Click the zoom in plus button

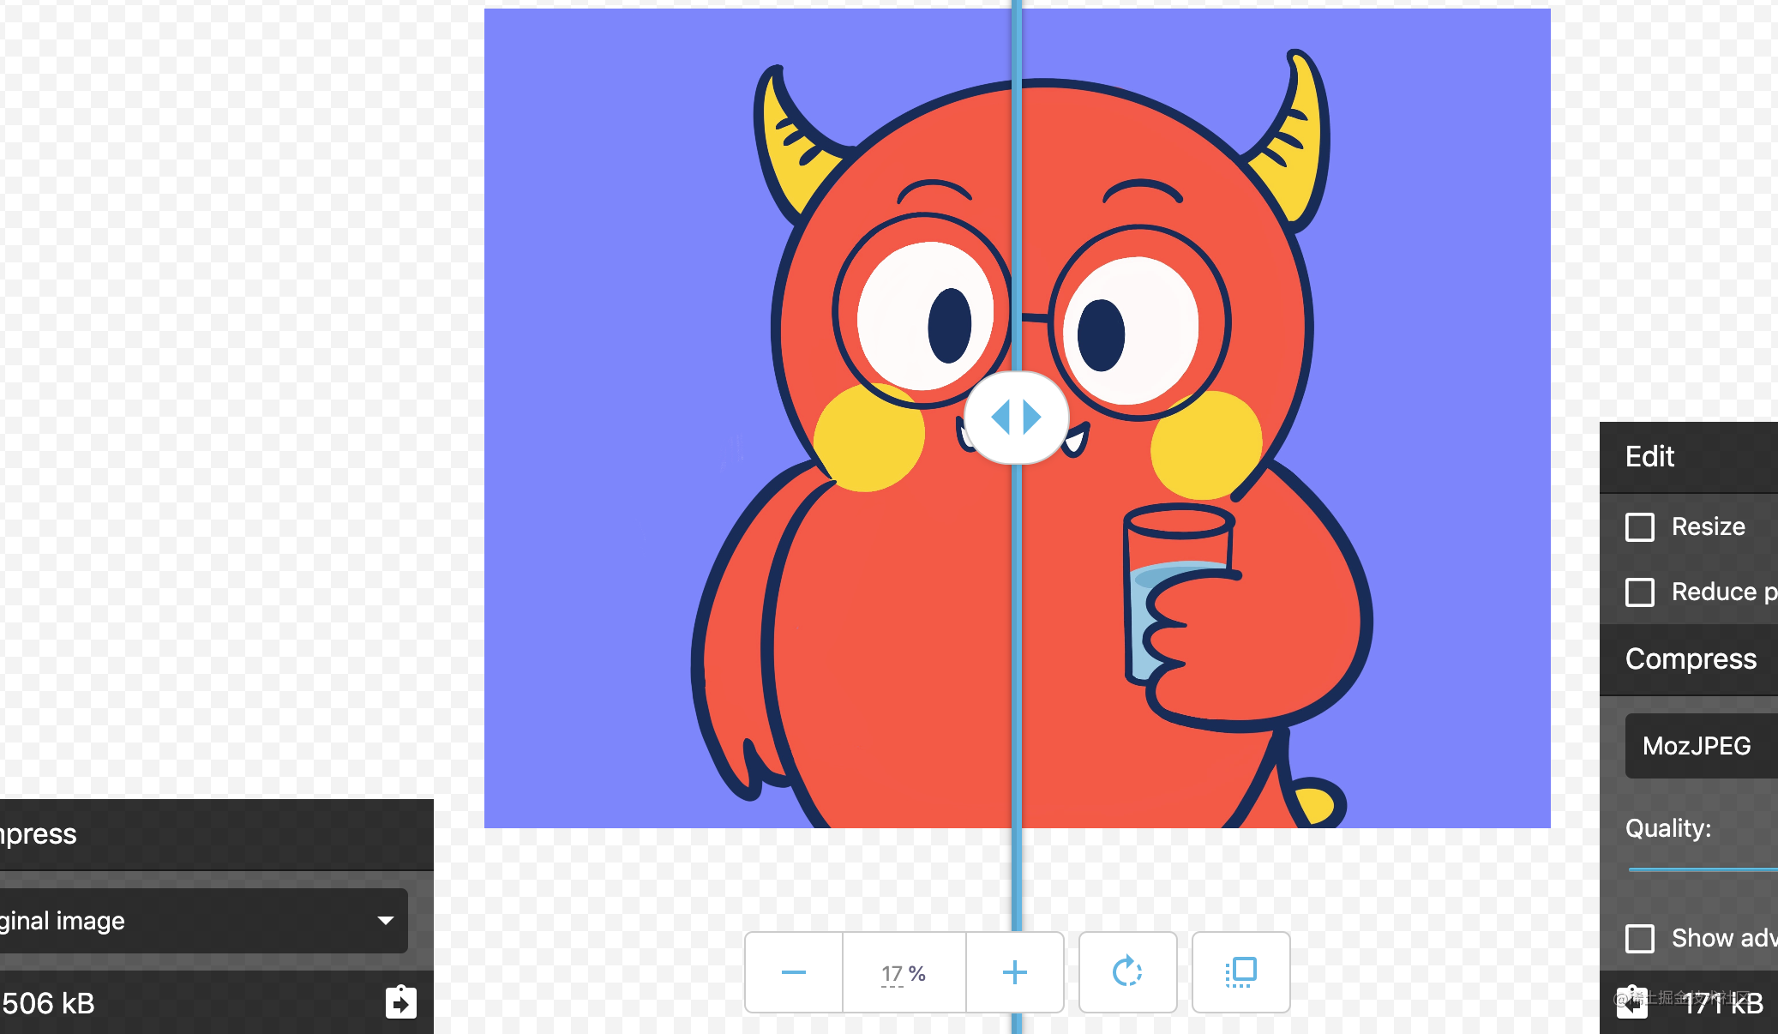click(1015, 972)
